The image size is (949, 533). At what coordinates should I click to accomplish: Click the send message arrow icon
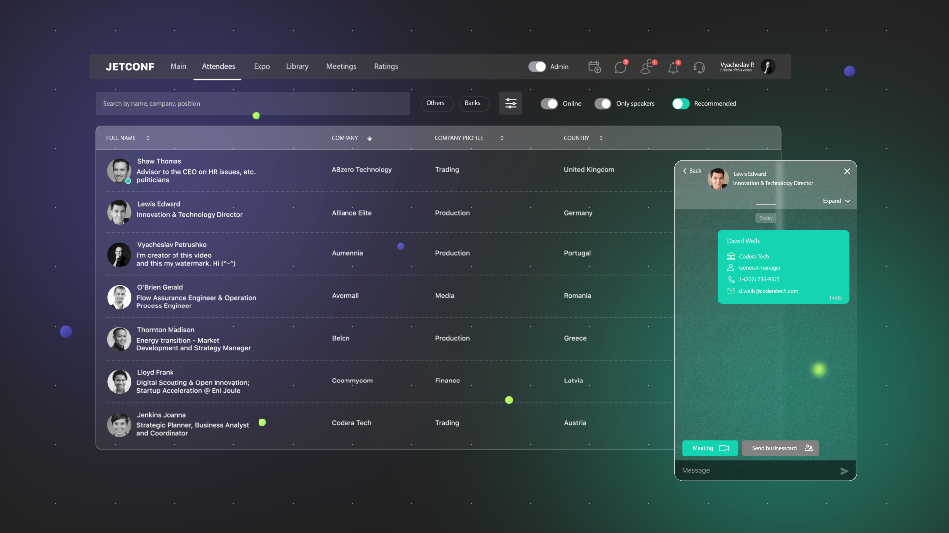point(844,471)
